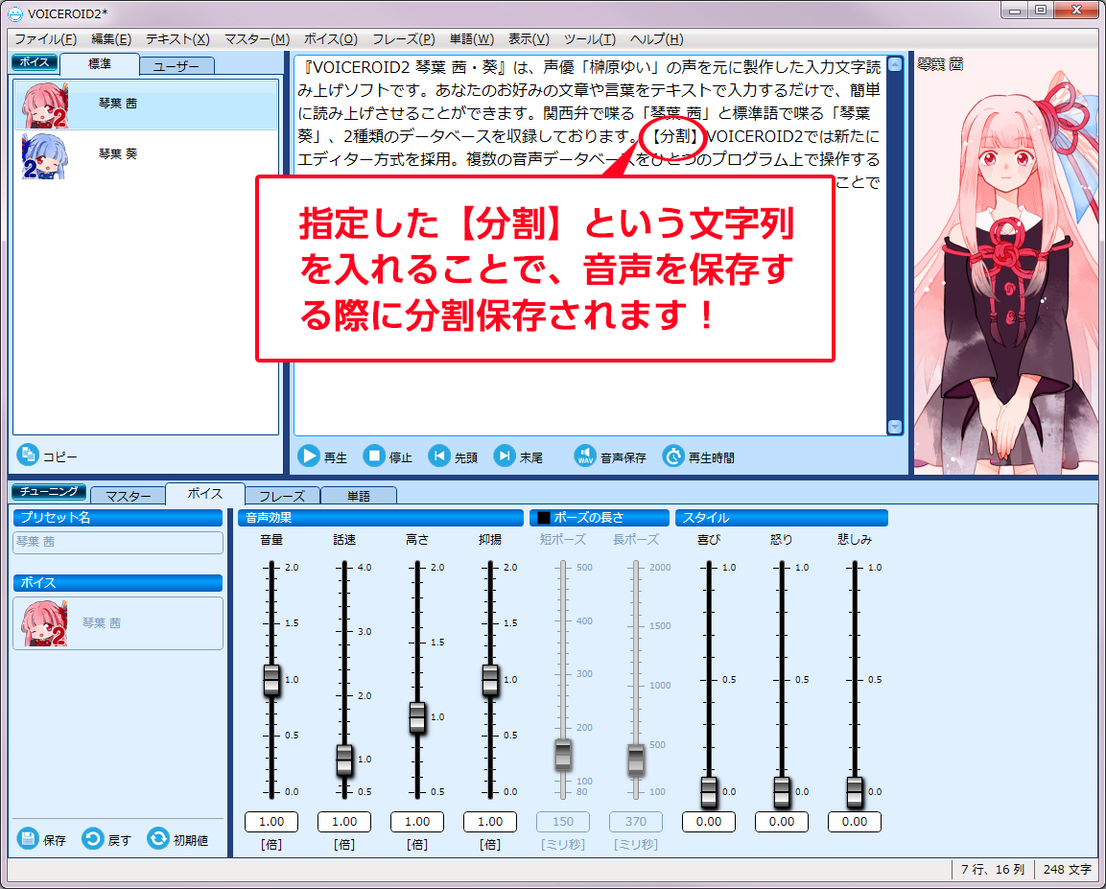Switch to the 標準 voice tab

(100, 64)
